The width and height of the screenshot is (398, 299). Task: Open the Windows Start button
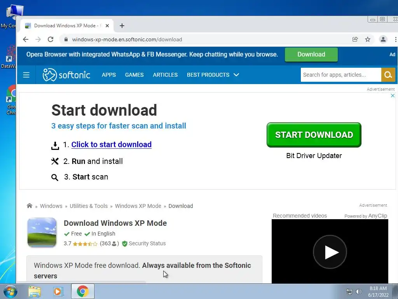10,291
